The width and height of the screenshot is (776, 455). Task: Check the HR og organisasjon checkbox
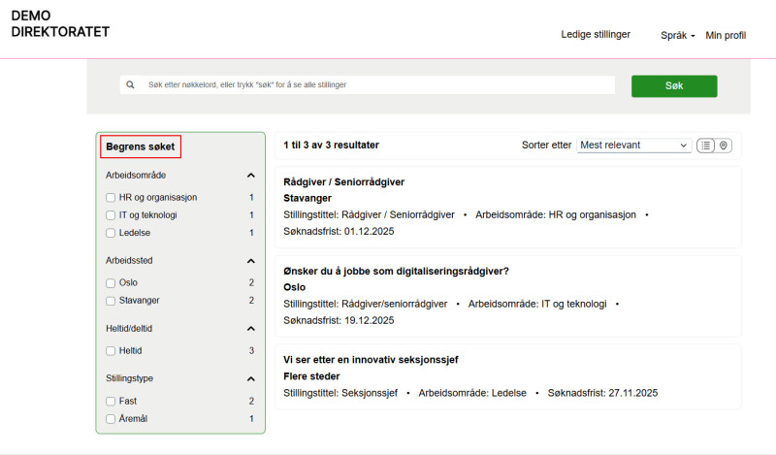[x=111, y=198]
